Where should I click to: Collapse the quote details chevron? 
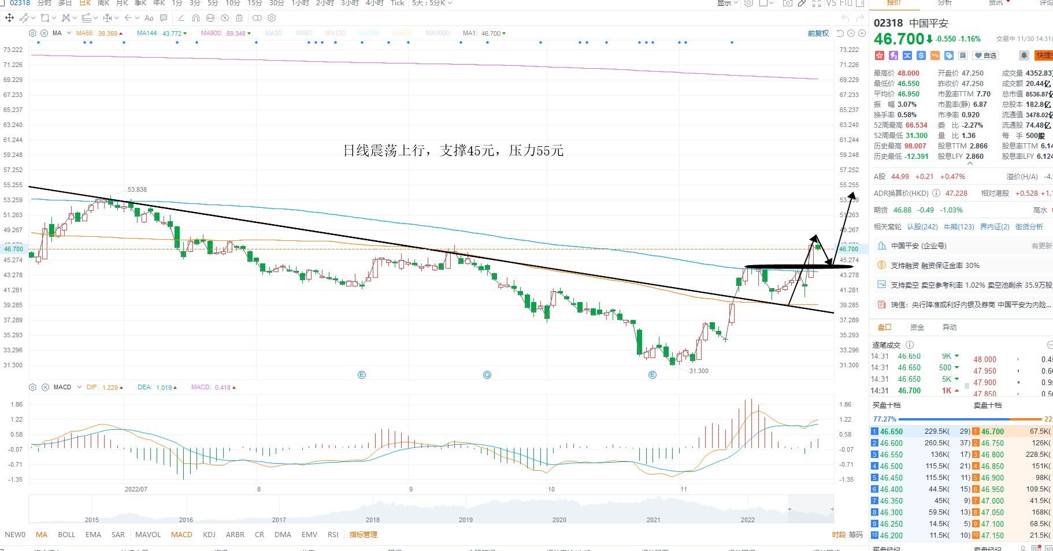tap(970, 163)
